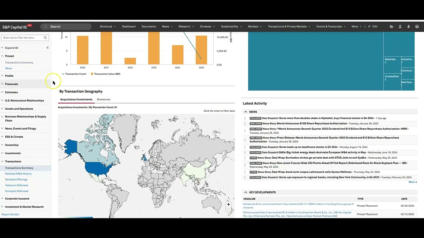Open the Screener dropdown menu
This screenshot has width=424, height=238.
click(207, 26)
